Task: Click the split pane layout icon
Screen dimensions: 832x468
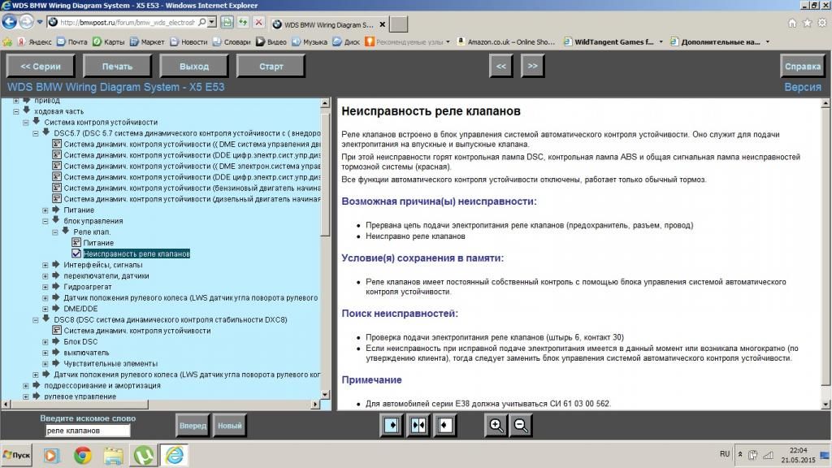Action: (418, 426)
